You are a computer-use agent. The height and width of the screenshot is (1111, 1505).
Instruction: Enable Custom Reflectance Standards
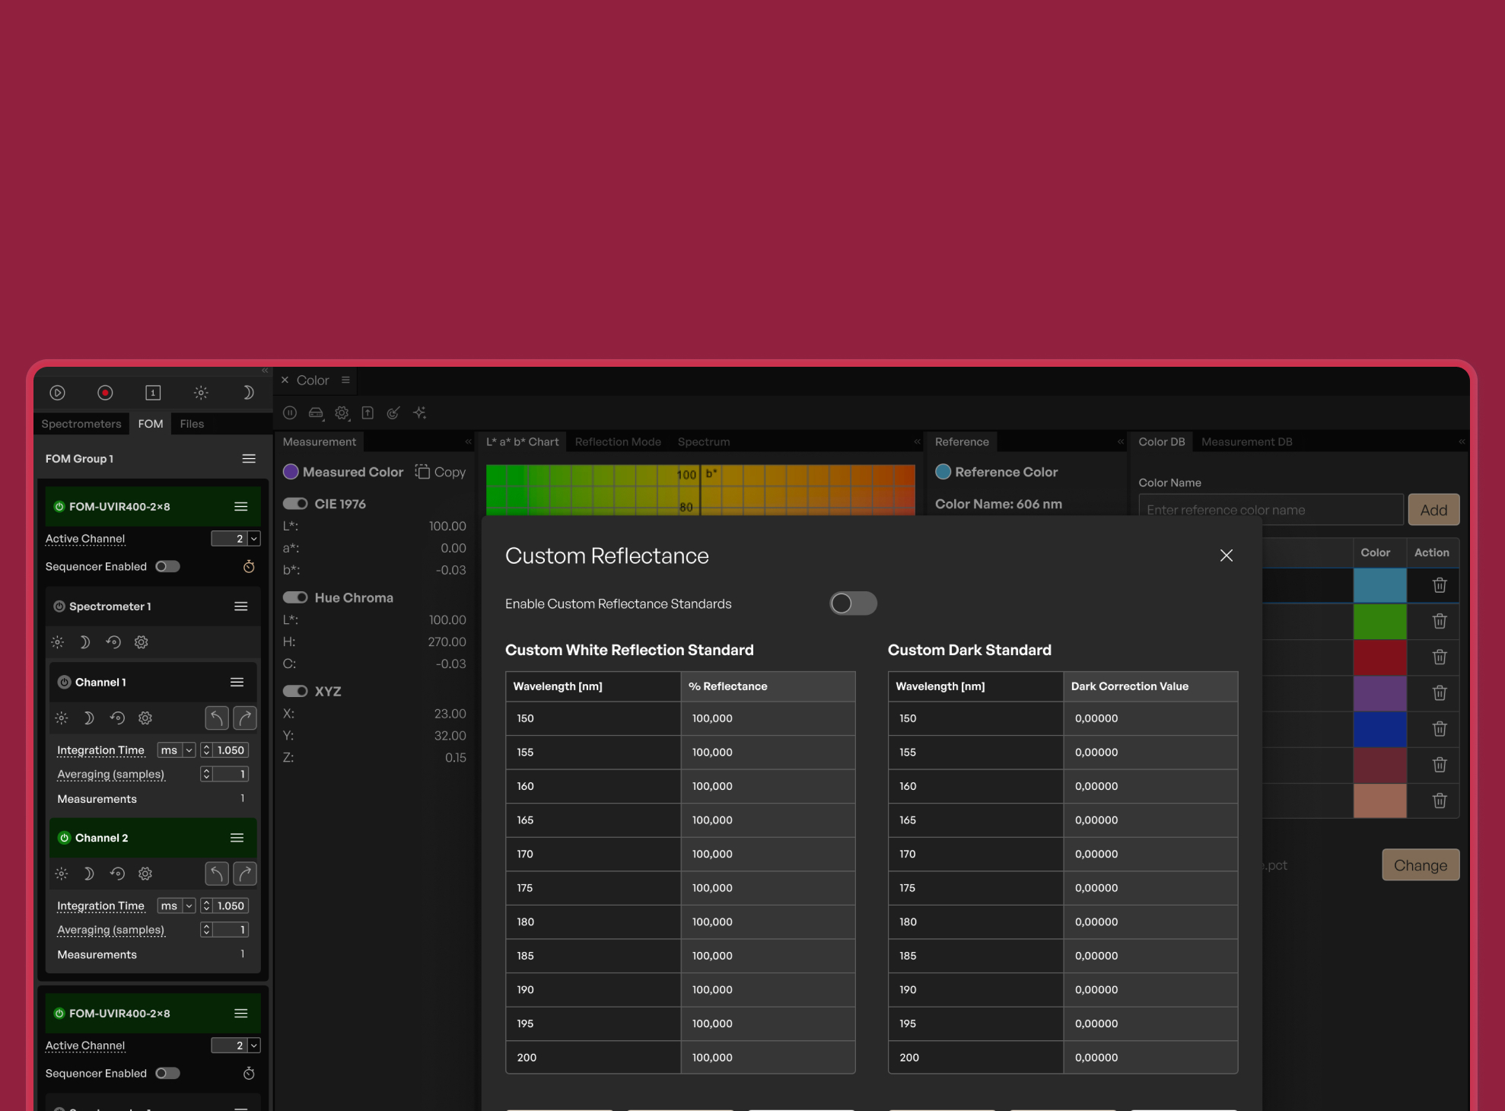[852, 603]
